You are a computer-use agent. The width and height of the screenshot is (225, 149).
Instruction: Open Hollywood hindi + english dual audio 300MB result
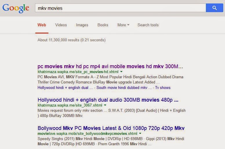108,100
